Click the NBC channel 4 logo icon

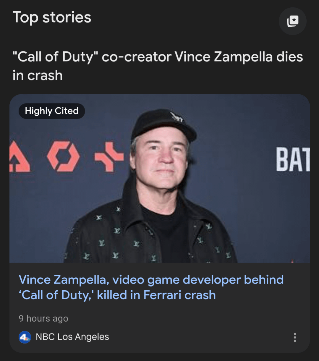click(25, 337)
